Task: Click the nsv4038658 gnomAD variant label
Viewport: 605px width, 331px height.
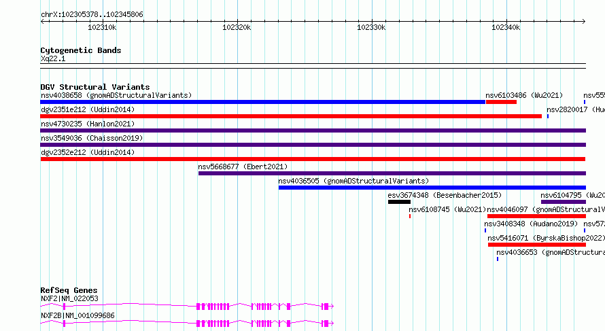Action: pyautogui.click(x=116, y=95)
